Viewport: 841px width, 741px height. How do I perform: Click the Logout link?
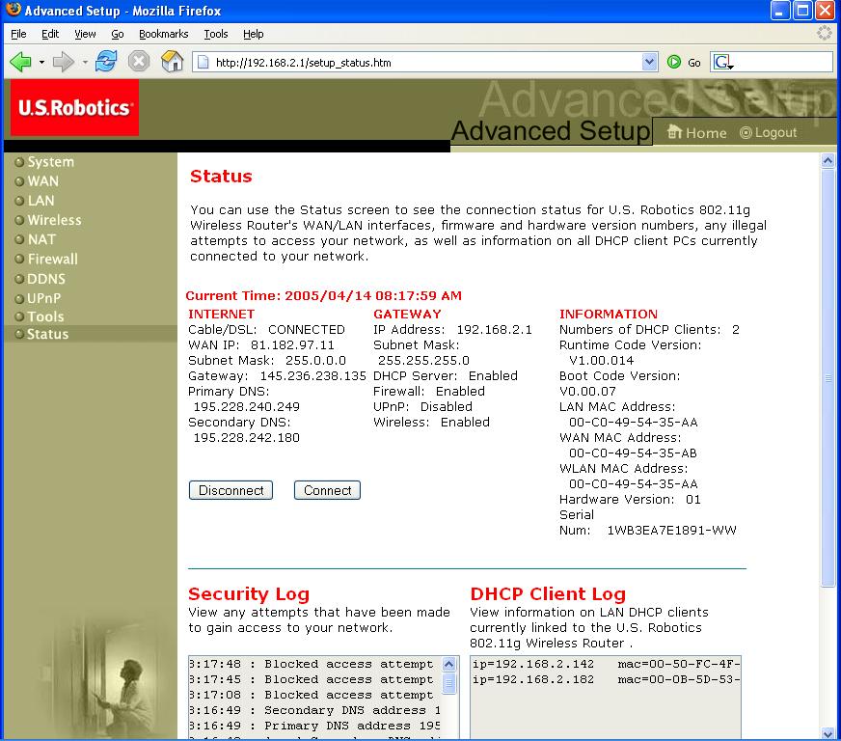[768, 132]
